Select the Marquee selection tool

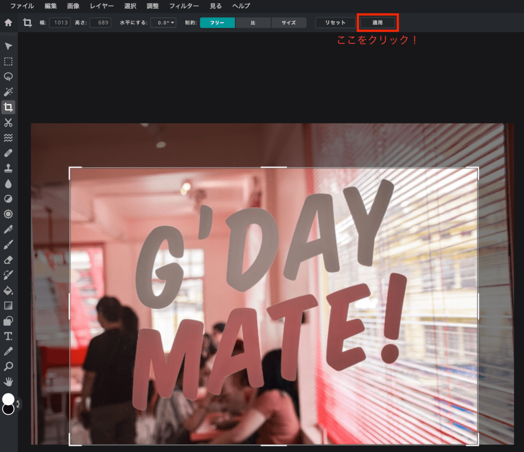coord(8,62)
